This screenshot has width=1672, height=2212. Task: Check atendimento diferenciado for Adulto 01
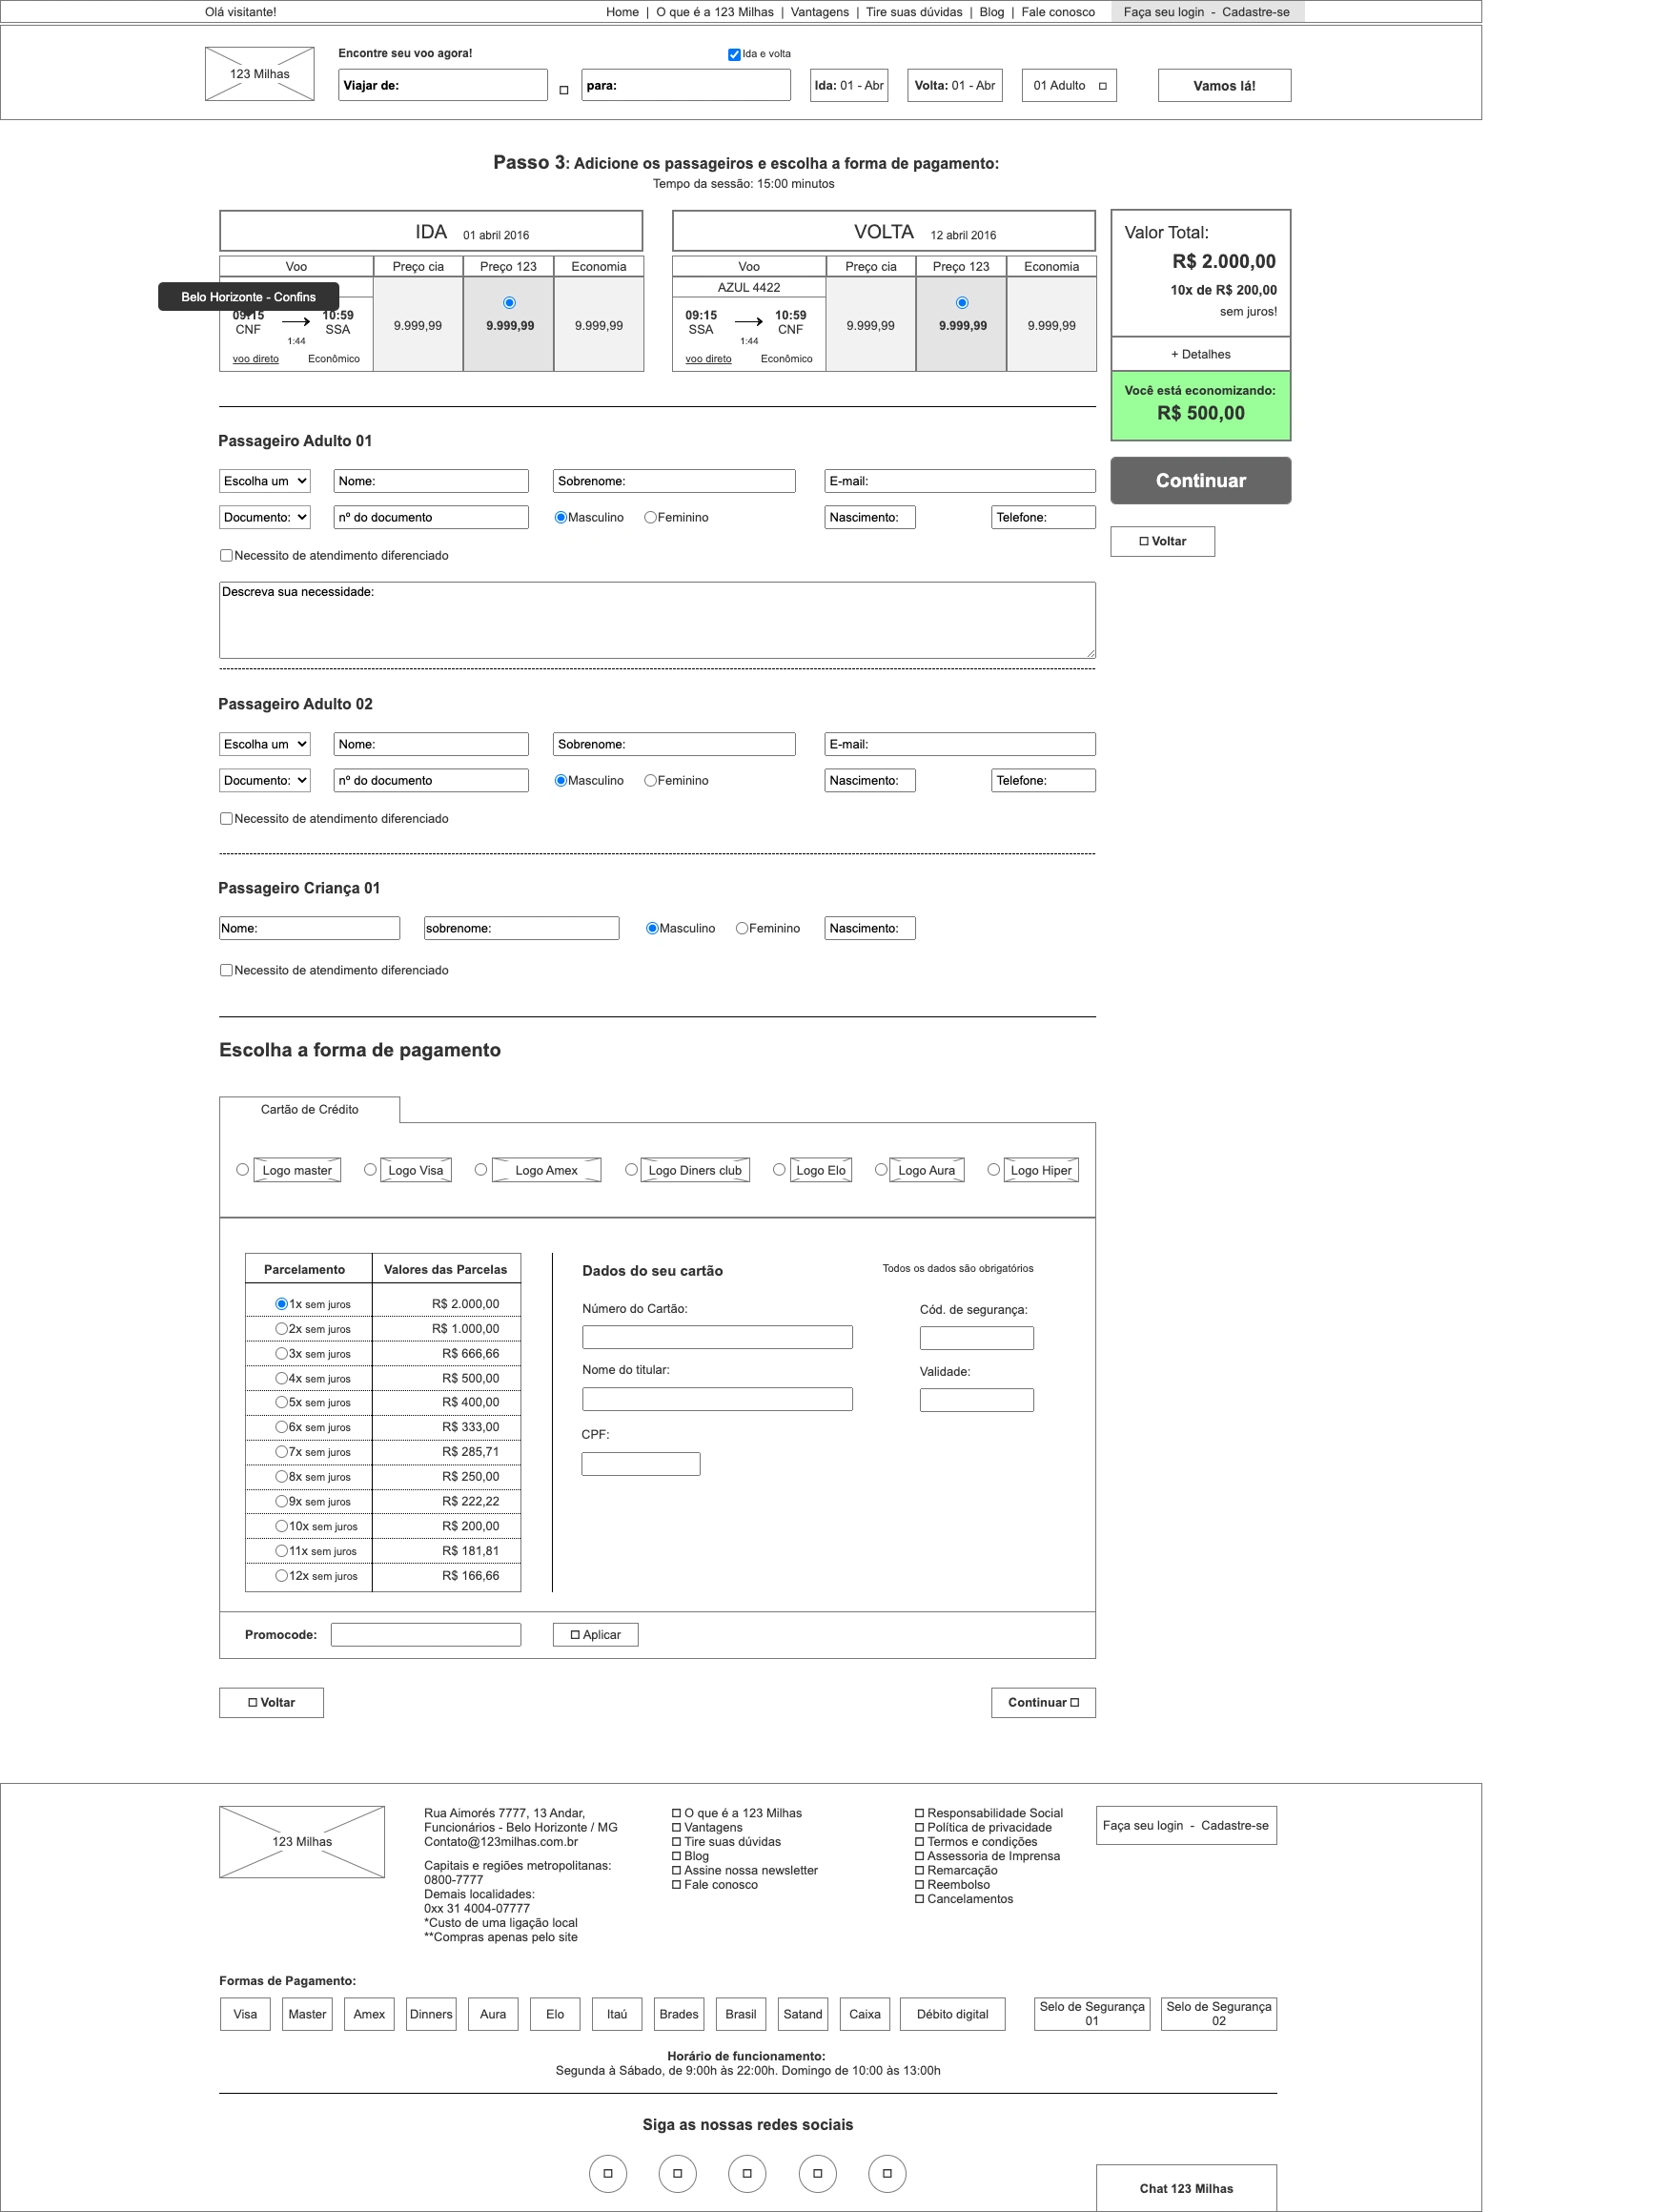coord(226,555)
